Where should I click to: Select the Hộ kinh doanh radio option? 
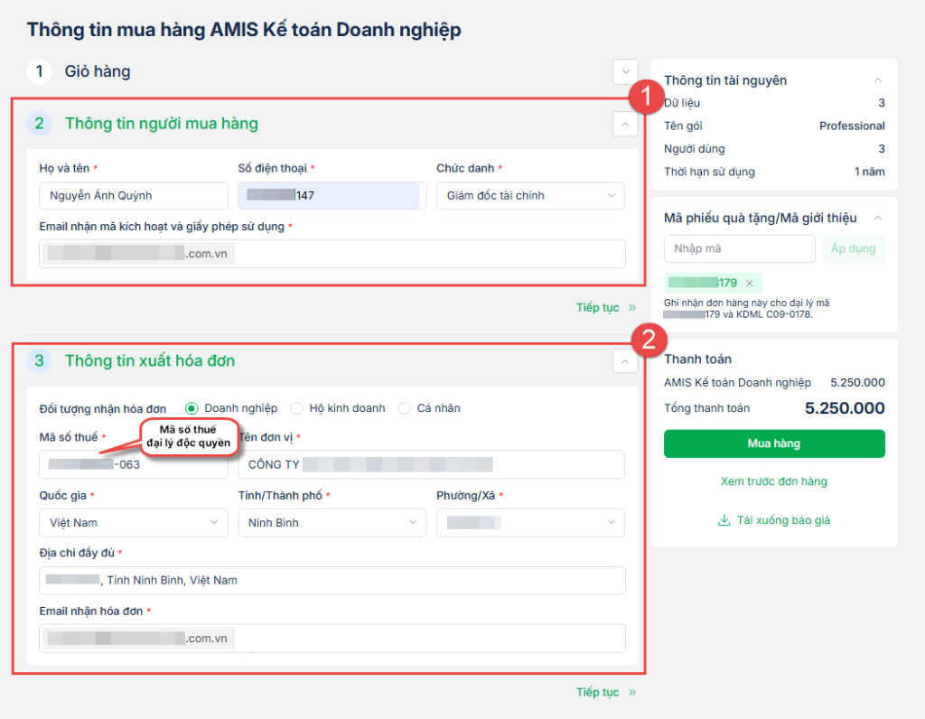[296, 408]
